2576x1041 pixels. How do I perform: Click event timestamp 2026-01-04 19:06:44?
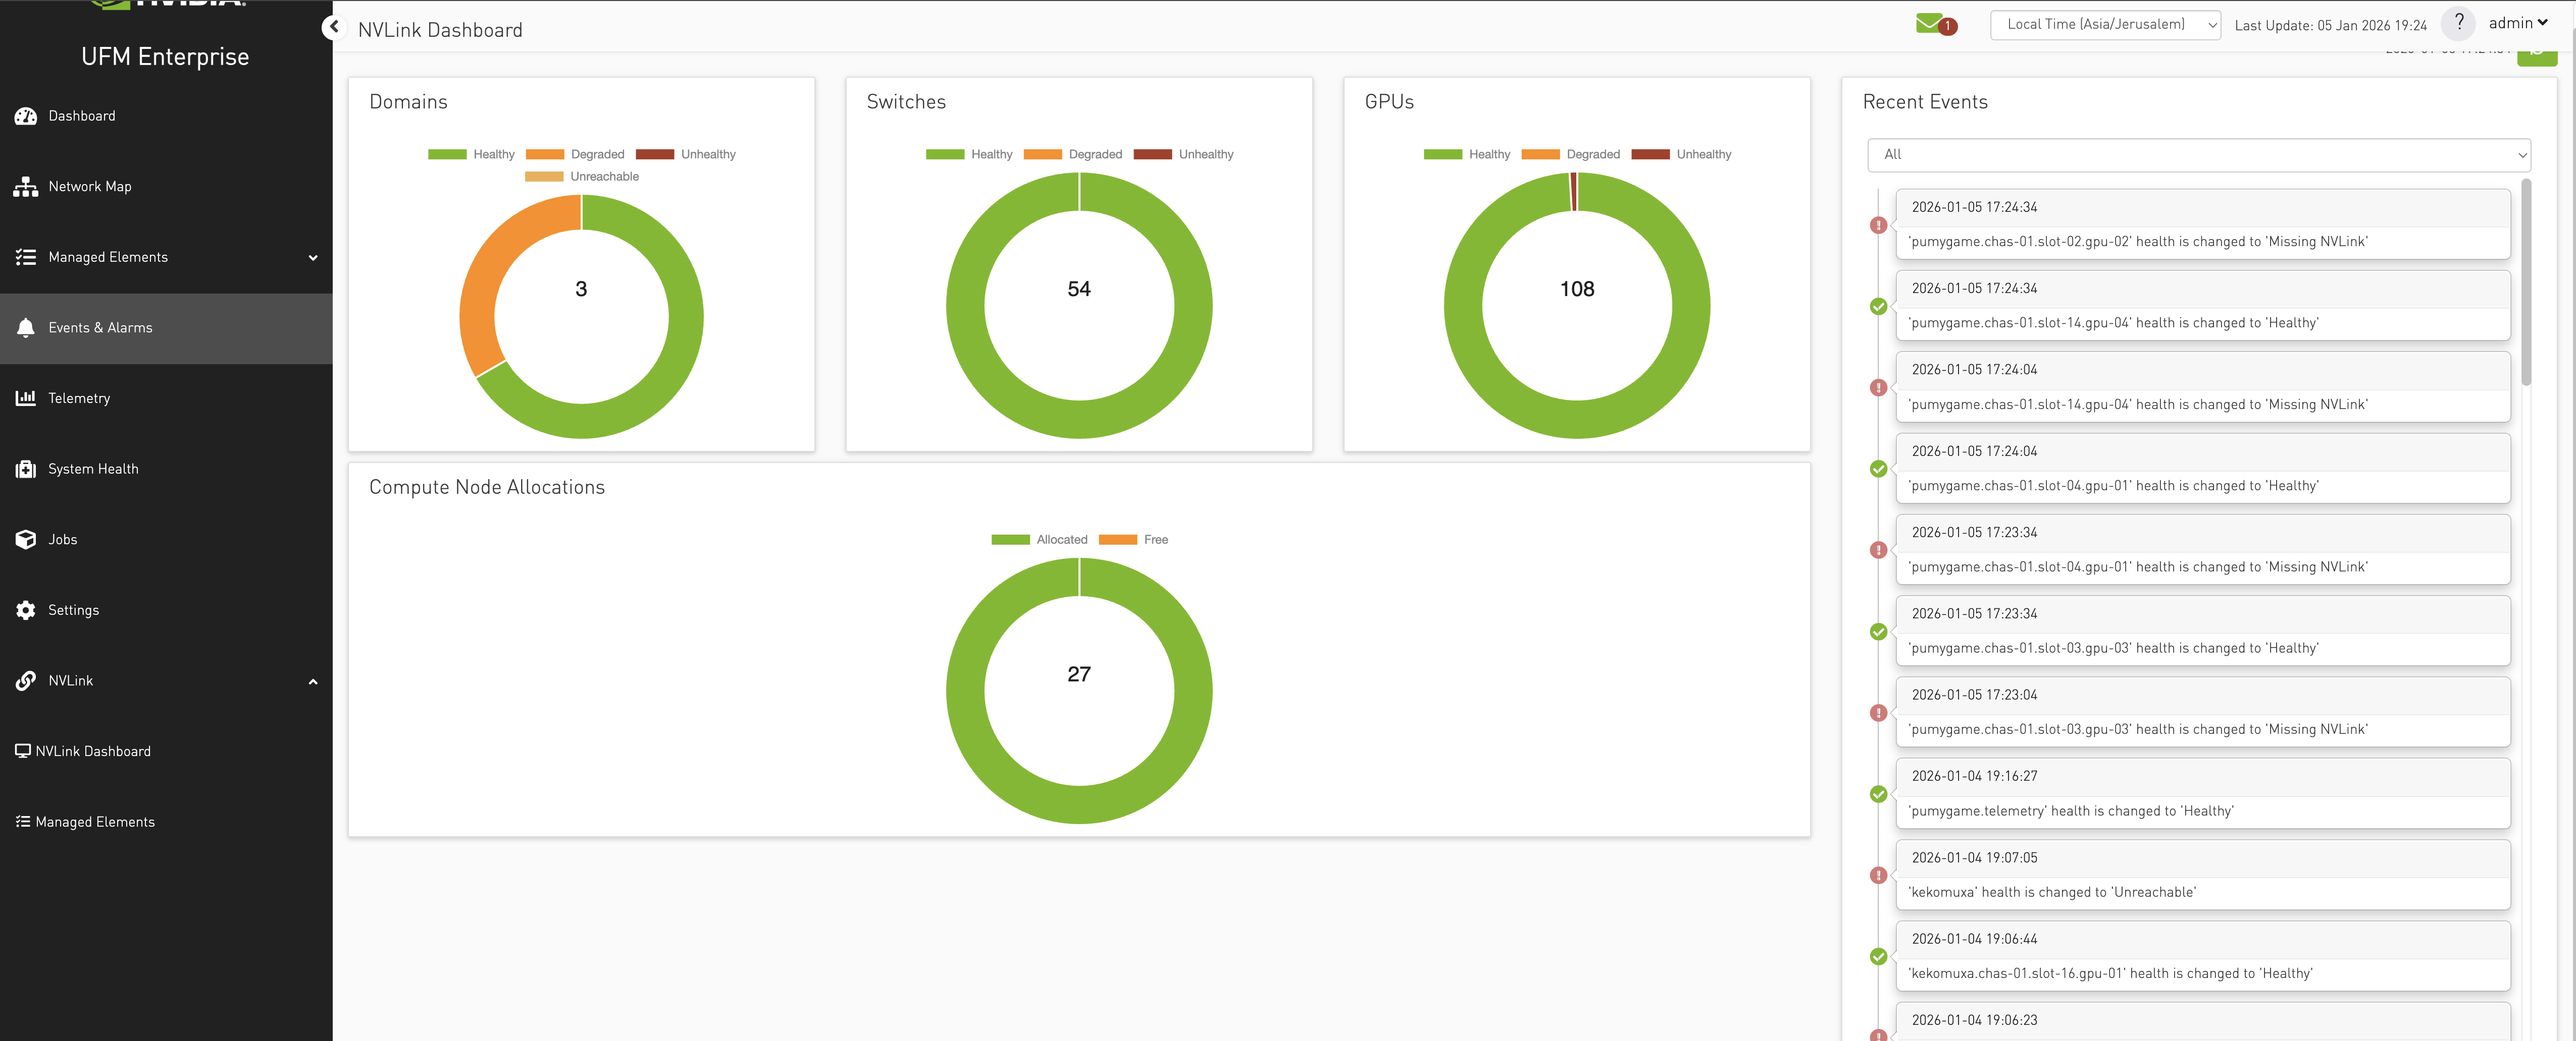click(x=1974, y=939)
